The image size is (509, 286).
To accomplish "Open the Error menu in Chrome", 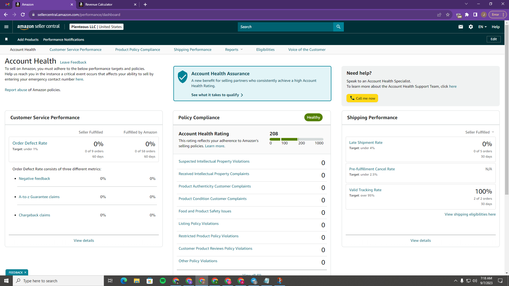I will pos(498,15).
